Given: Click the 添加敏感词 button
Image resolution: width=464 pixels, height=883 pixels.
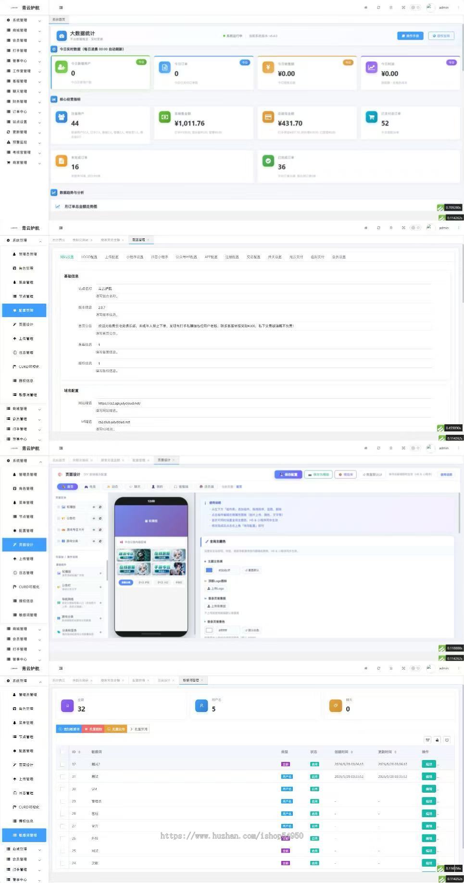Looking at the screenshot, I should 69,729.
